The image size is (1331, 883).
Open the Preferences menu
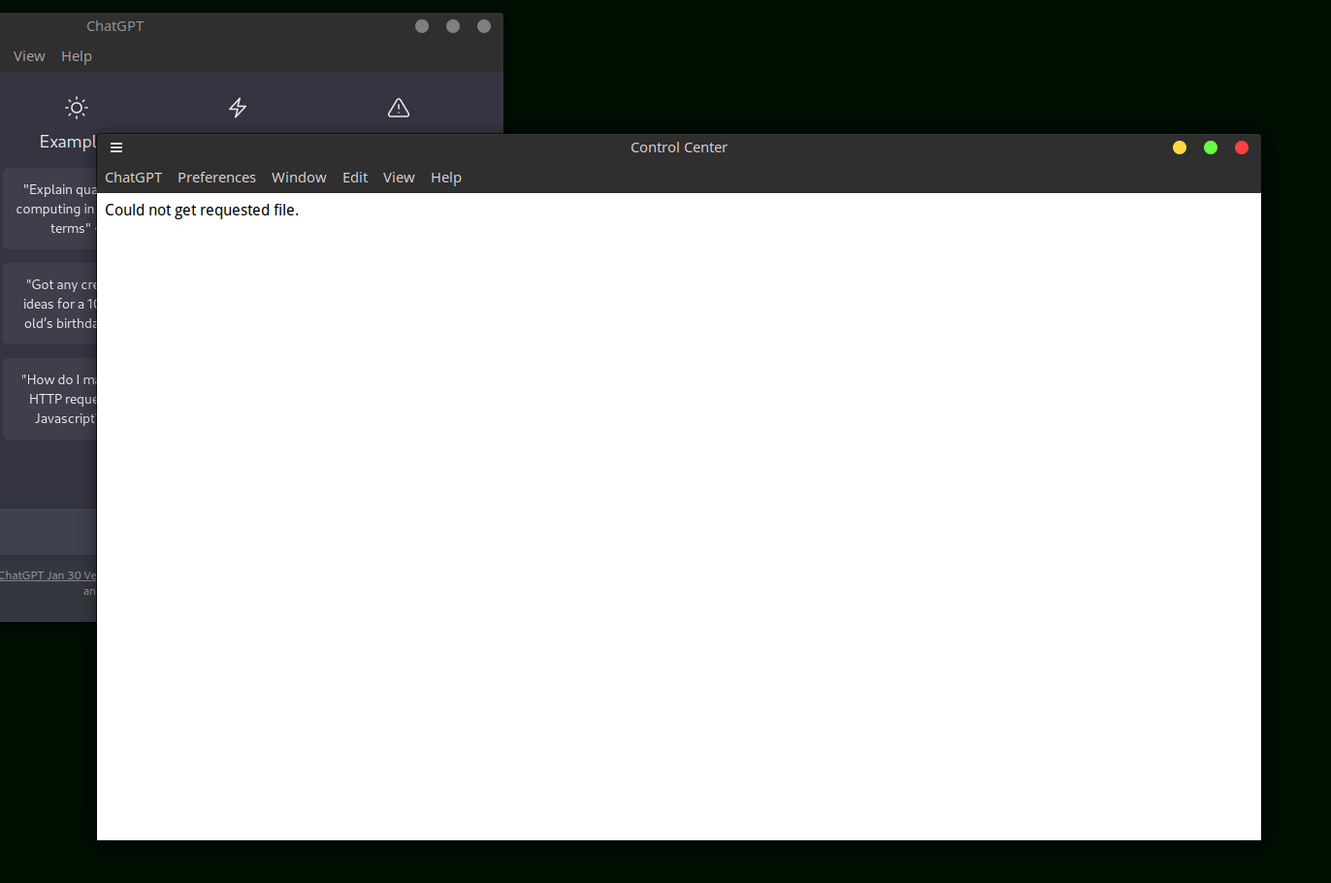tap(216, 178)
